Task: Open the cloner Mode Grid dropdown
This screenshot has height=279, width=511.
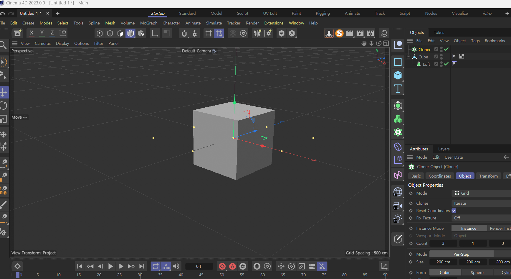Action: pyautogui.click(x=481, y=193)
